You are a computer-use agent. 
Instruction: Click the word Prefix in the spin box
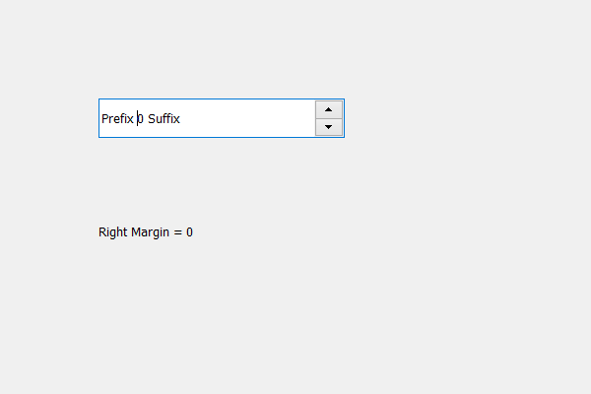tap(117, 119)
